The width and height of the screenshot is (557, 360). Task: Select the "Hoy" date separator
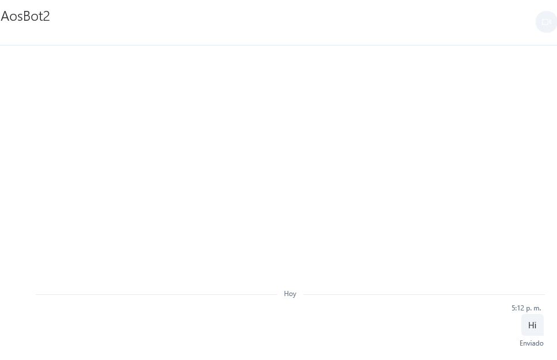[x=290, y=294]
